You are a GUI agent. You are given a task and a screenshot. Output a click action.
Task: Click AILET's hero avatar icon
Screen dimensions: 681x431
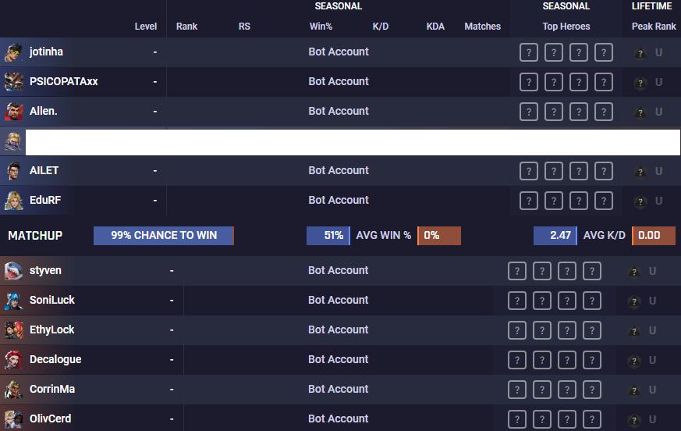(13, 170)
